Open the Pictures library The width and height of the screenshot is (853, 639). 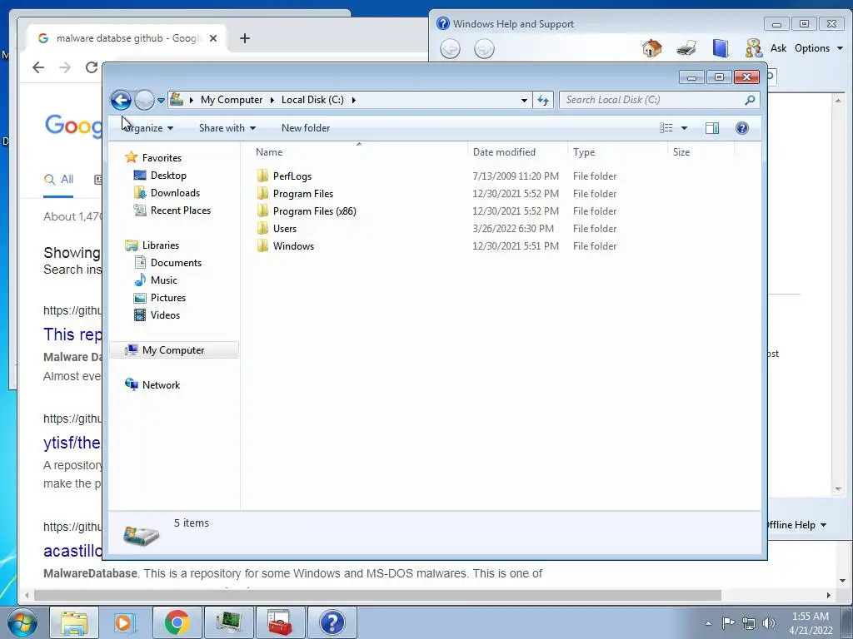tap(167, 297)
